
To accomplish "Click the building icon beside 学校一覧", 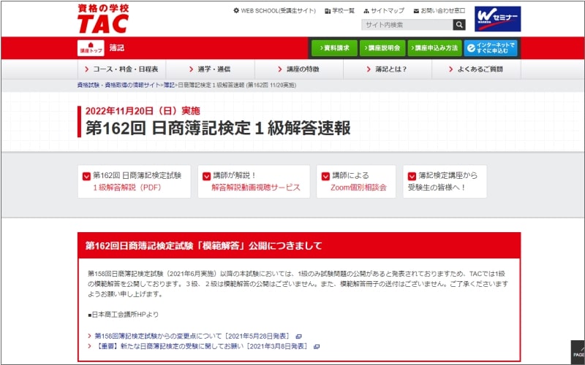I will (328, 11).
